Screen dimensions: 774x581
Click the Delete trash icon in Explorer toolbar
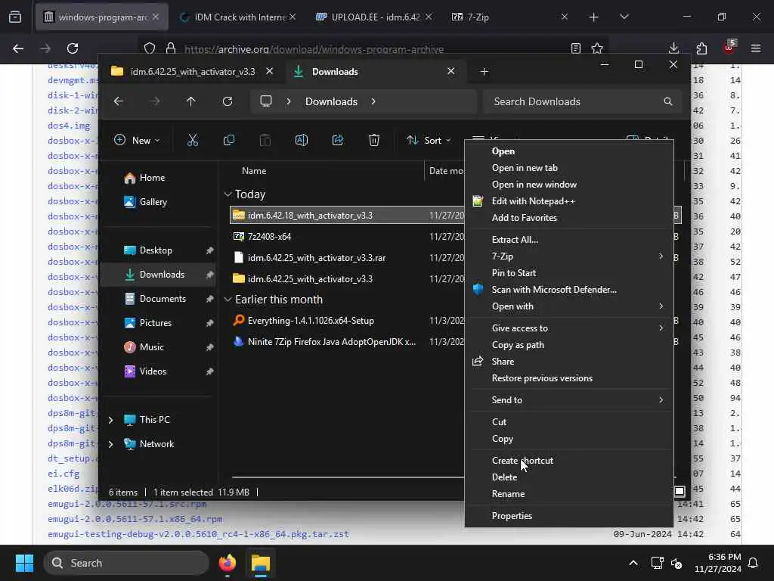[x=374, y=140]
